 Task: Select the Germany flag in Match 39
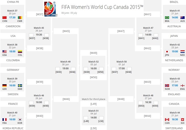point(4,86)
